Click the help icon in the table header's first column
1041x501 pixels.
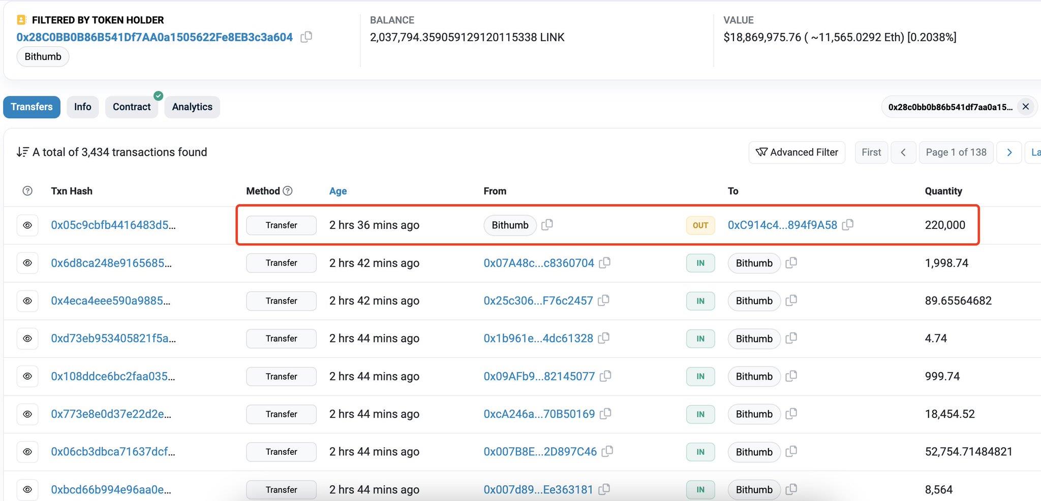[x=27, y=191]
